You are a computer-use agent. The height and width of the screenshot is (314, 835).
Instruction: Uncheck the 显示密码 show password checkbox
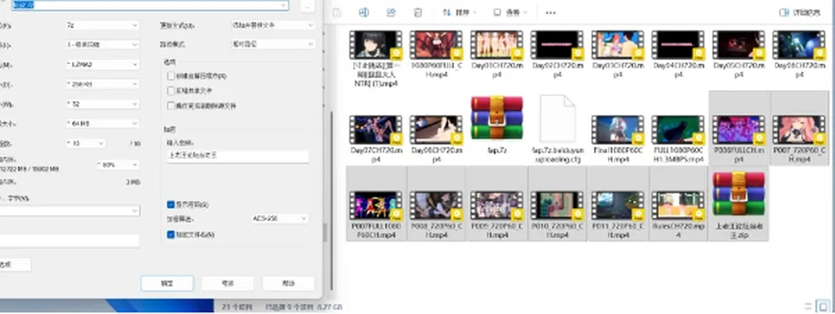171,204
